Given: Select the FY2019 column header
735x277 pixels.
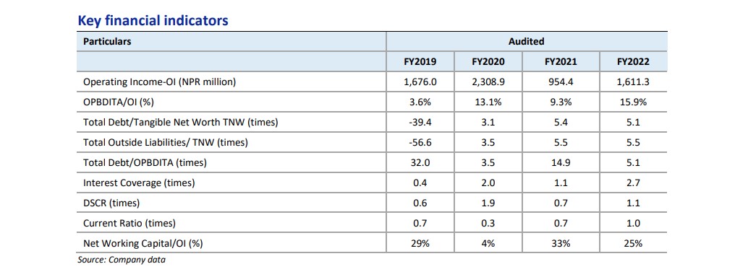Looking at the screenshot, I should 420,61.
